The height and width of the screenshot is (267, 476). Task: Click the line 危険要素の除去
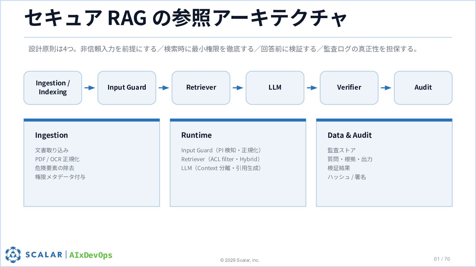pyautogui.click(x=55, y=168)
